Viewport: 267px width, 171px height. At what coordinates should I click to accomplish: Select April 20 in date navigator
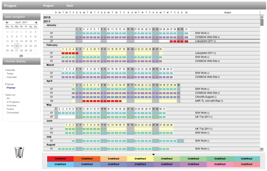click(16, 46)
